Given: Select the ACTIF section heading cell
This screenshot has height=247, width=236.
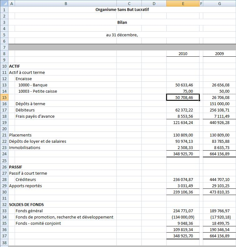Looking at the screenshot, I should click(14, 66).
